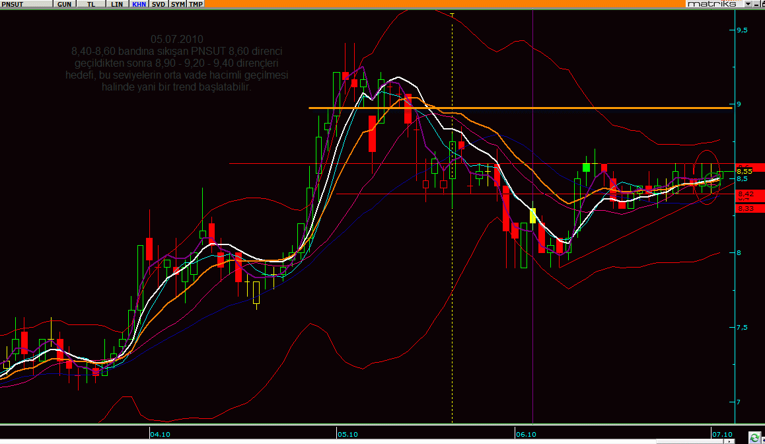Image resolution: width=765 pixels, height=444 pixels.
Task: Click the TMP template button
Action: [x=196, y=4]
